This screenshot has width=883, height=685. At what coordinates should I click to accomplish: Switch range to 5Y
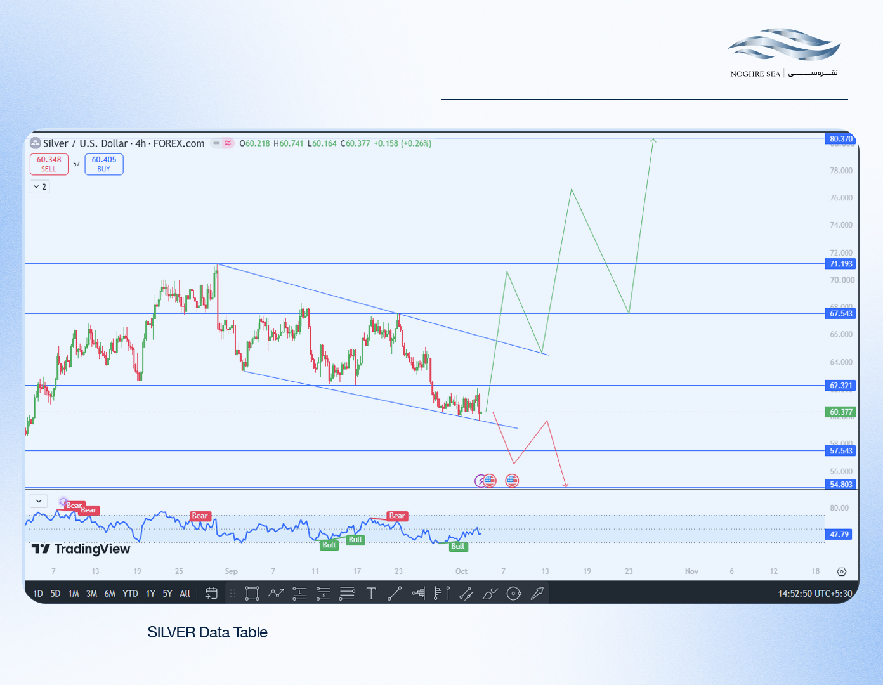pyautogui.click(x=167, y=594)
